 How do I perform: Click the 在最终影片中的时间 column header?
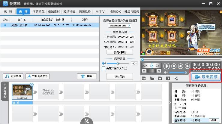(52, 20)
